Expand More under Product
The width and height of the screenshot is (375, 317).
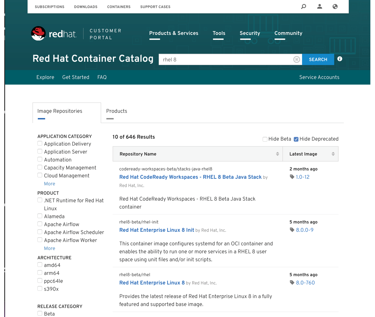coord(49,248)
